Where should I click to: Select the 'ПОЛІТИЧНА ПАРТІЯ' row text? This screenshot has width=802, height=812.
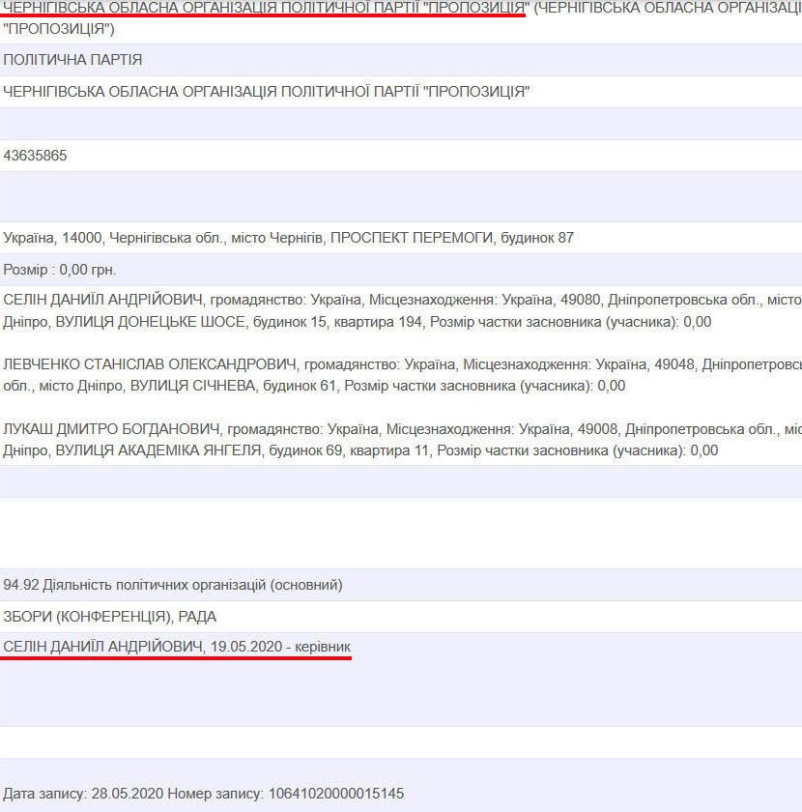pos(72,60)
